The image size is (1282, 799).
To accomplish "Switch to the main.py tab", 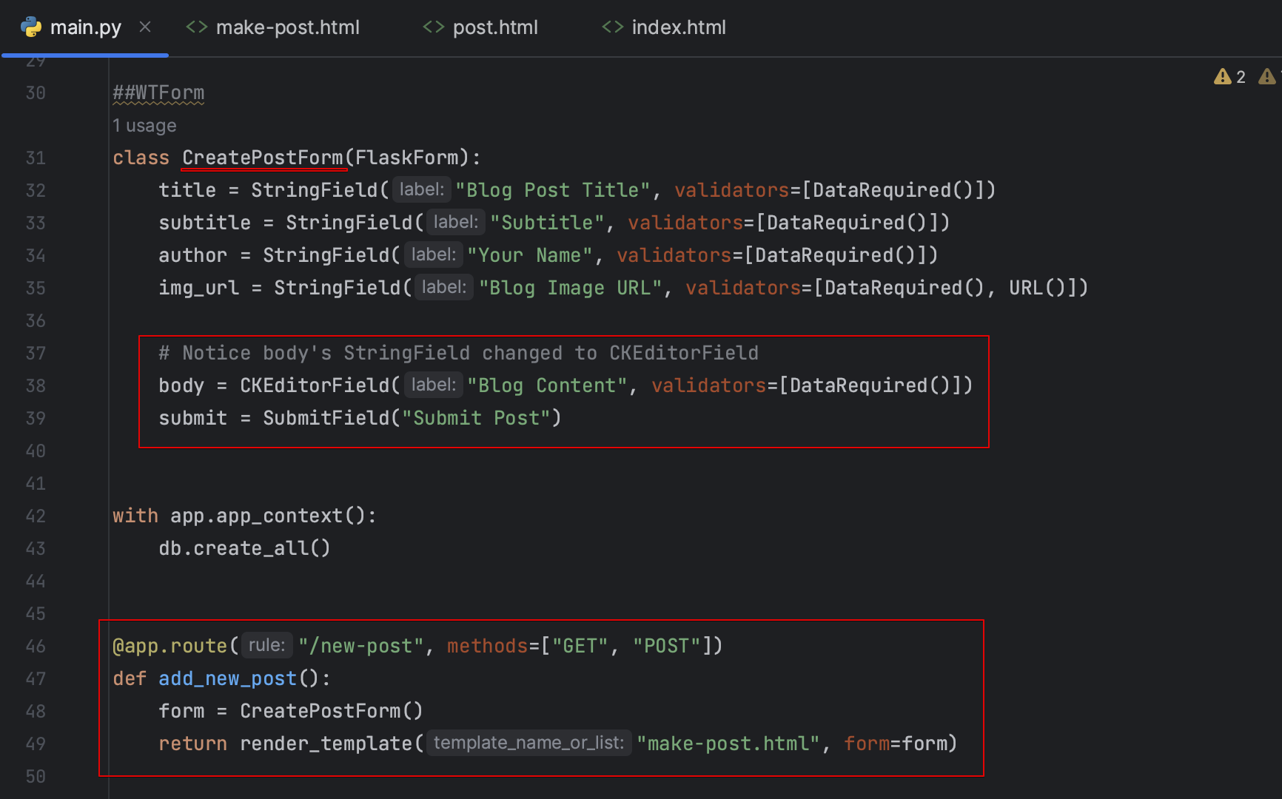I will tap(85, 27).
